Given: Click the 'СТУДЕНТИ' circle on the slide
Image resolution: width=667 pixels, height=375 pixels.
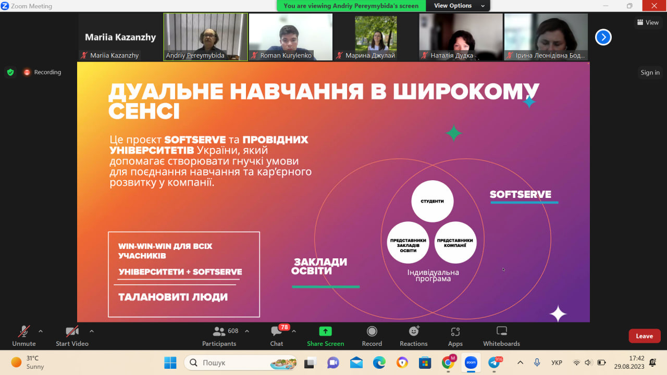Looking at the screenshot, I should click(432, 201).
